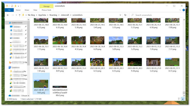This screenshot has height=106, width=190.
Task: Select thumbnail 2023-08-05_17.18.37.png
Action: [x=172, y=62]
